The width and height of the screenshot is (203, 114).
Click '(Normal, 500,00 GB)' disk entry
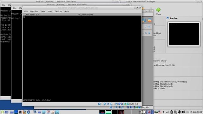tap(166, 65)
